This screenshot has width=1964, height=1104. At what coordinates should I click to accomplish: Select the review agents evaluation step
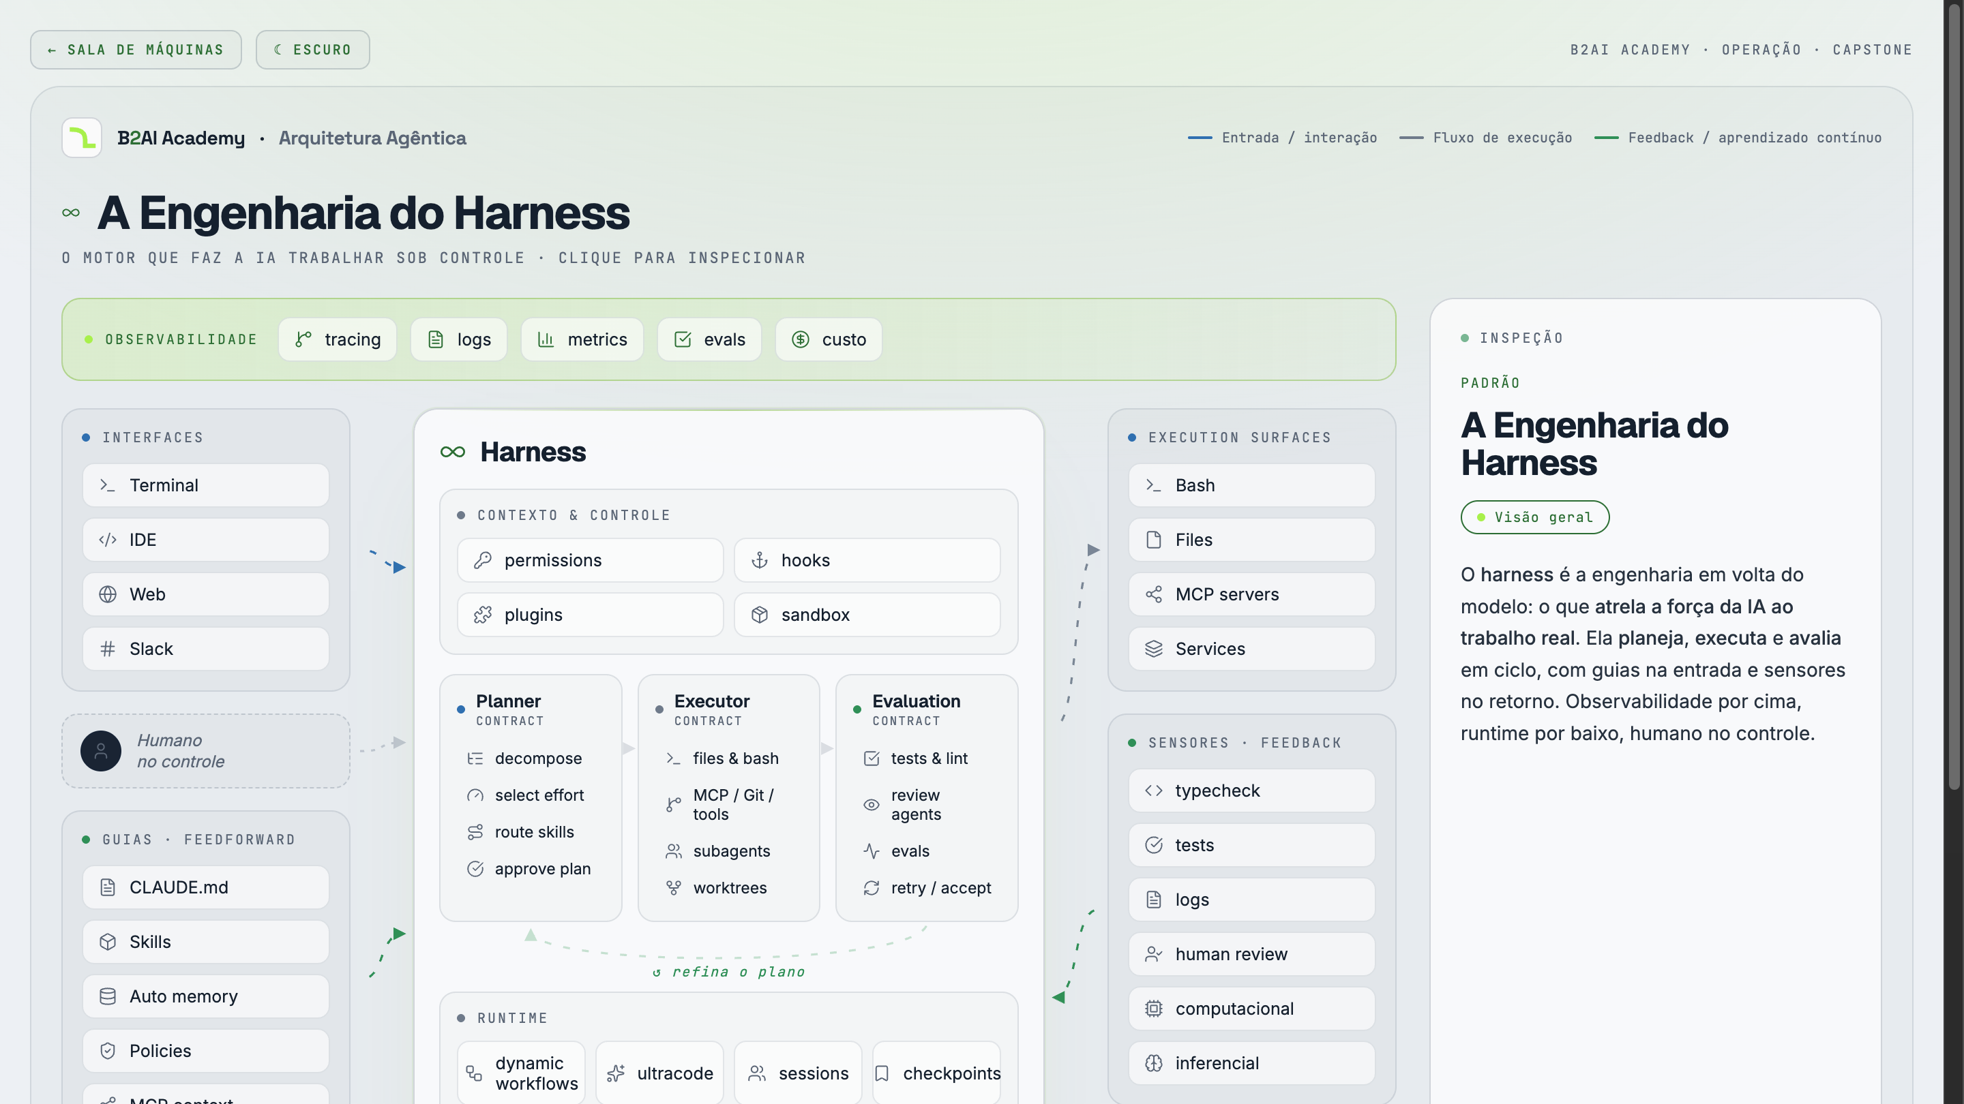point(927,805)
